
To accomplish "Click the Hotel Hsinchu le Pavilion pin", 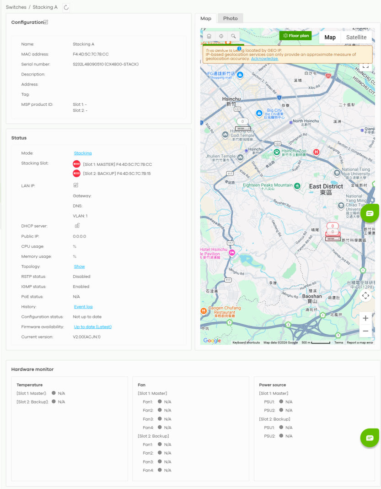I will click(x=232, y=253).
